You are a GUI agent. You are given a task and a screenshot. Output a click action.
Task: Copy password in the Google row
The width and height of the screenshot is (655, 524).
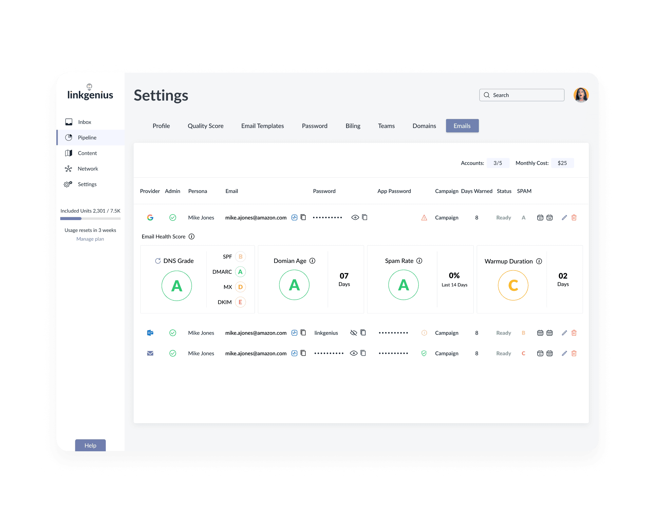[365, 217]
